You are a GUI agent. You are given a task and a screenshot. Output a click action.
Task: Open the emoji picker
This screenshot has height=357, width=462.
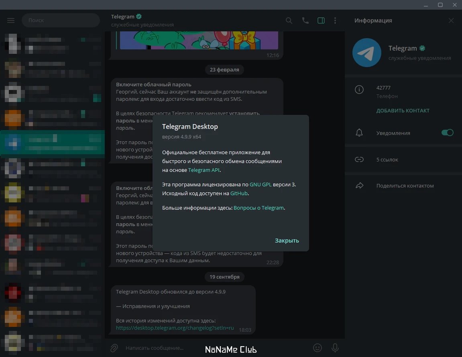click(317, 347)
